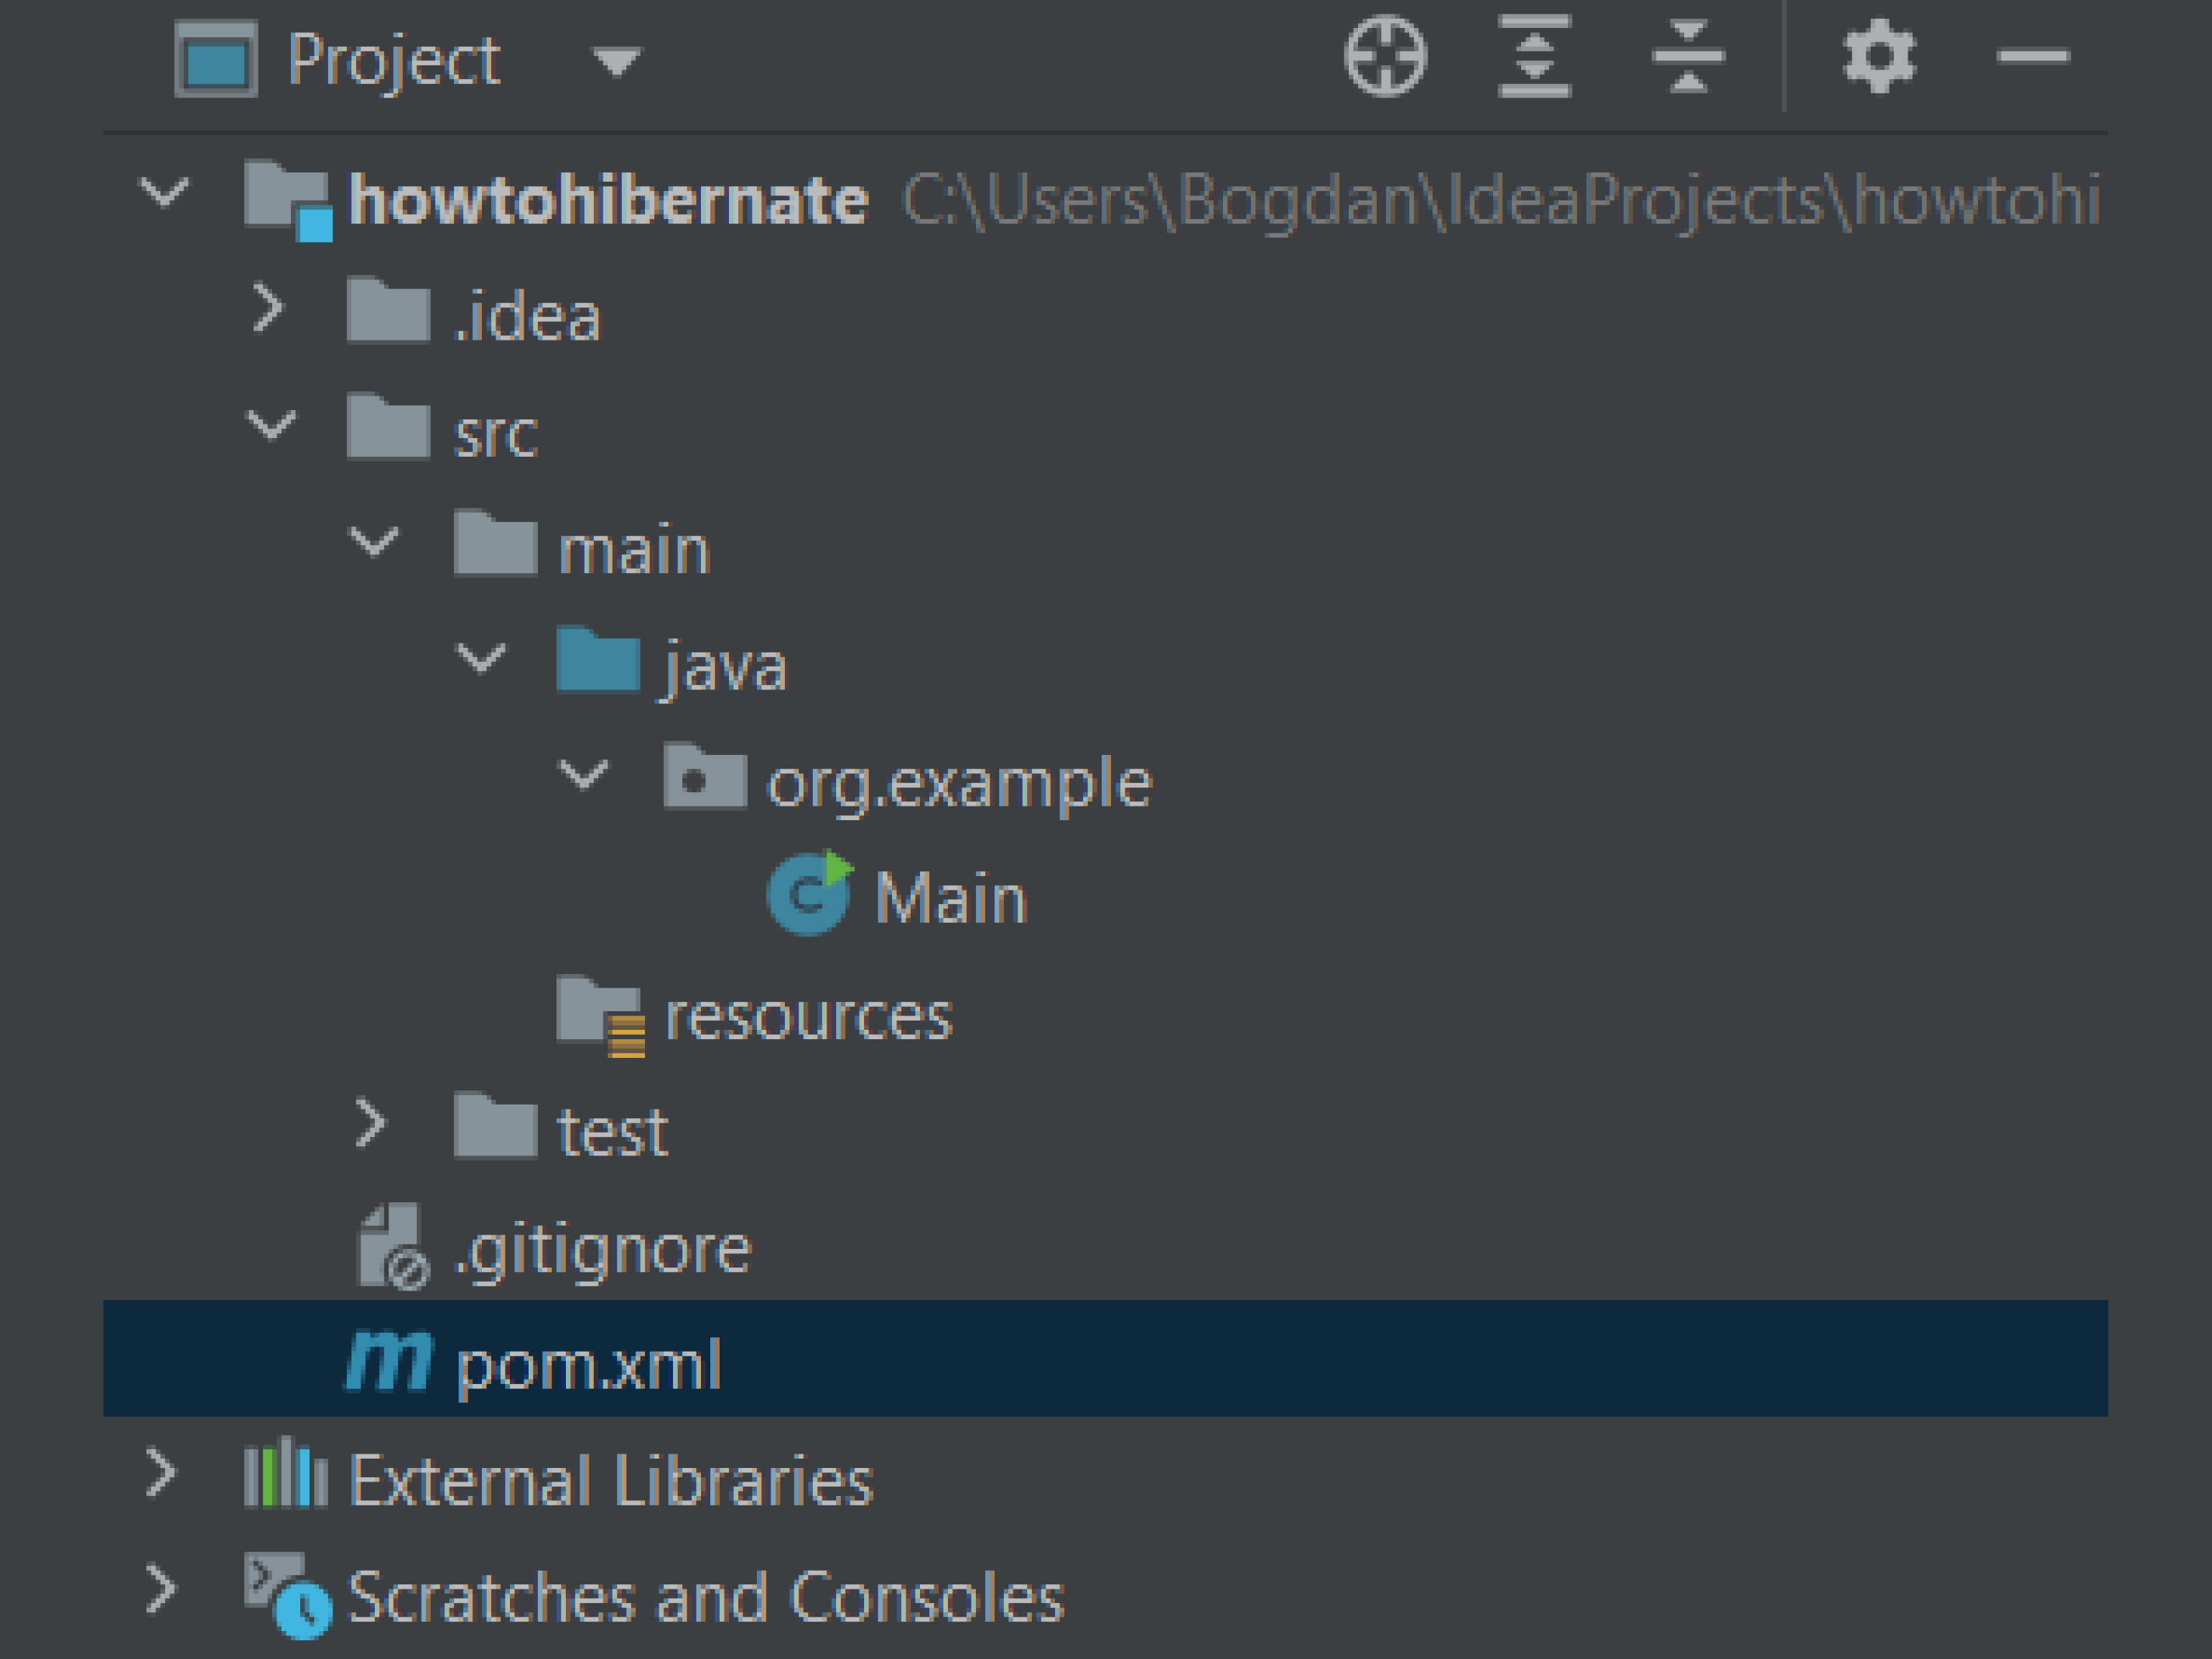Click the Collapse All toolbar icon
This screenshot has width=2212, height=1659.
point(1688,57)
